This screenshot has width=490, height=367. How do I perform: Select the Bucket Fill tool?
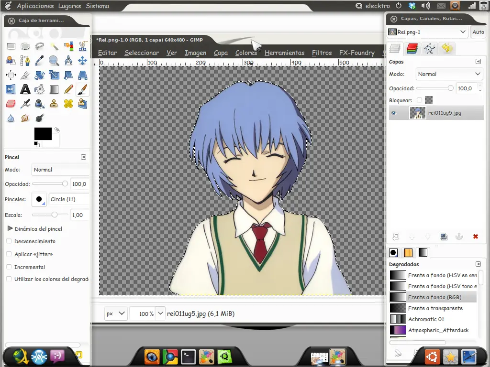pos(39,89)
